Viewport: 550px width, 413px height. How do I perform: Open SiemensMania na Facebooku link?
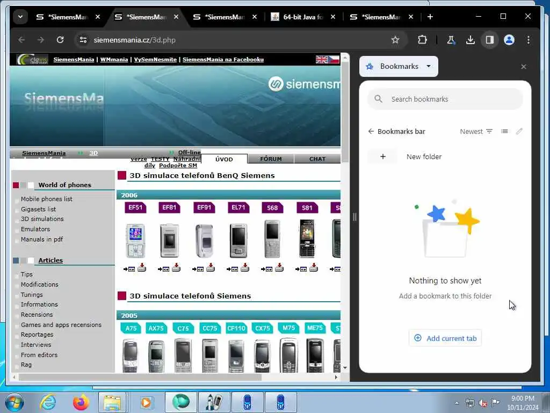pyautogui.click(x=223, y=59)
